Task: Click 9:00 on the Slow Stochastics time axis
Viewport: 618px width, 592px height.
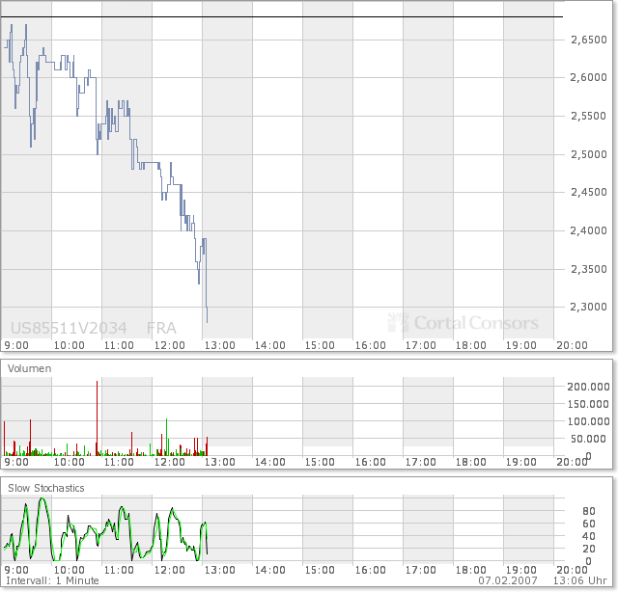Action: (16, 571)
